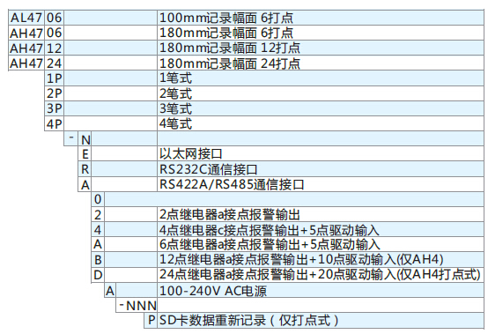Select the 4笔式 description text
The image size is (488, 334).
point(175,123)
